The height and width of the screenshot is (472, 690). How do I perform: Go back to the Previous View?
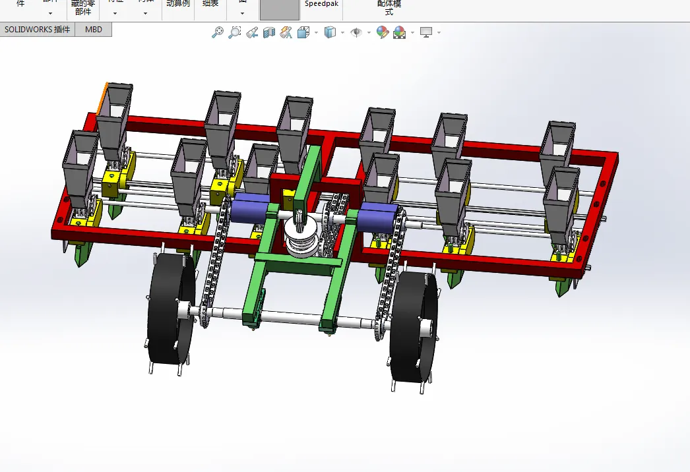[252, 32]
